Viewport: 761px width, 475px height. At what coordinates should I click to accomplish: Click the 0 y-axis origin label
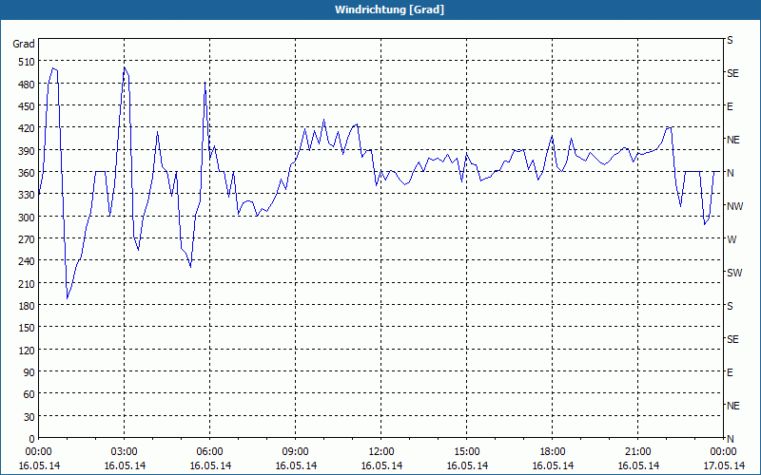click(32, 439)
